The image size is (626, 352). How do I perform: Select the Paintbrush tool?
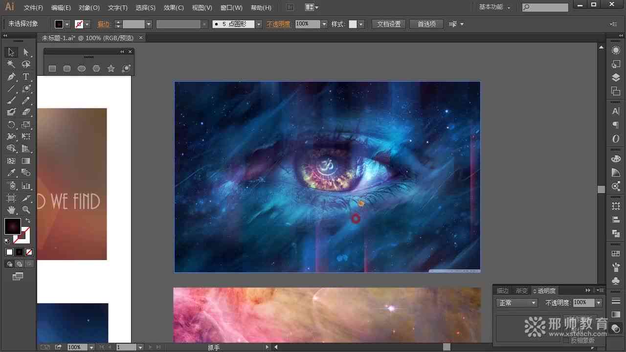pos(11,101)
